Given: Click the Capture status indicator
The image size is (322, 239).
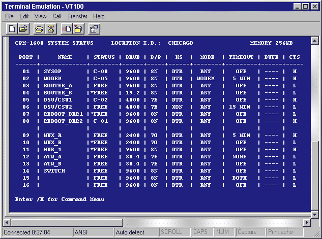Looking at the screenshot, I should point(250,232).
